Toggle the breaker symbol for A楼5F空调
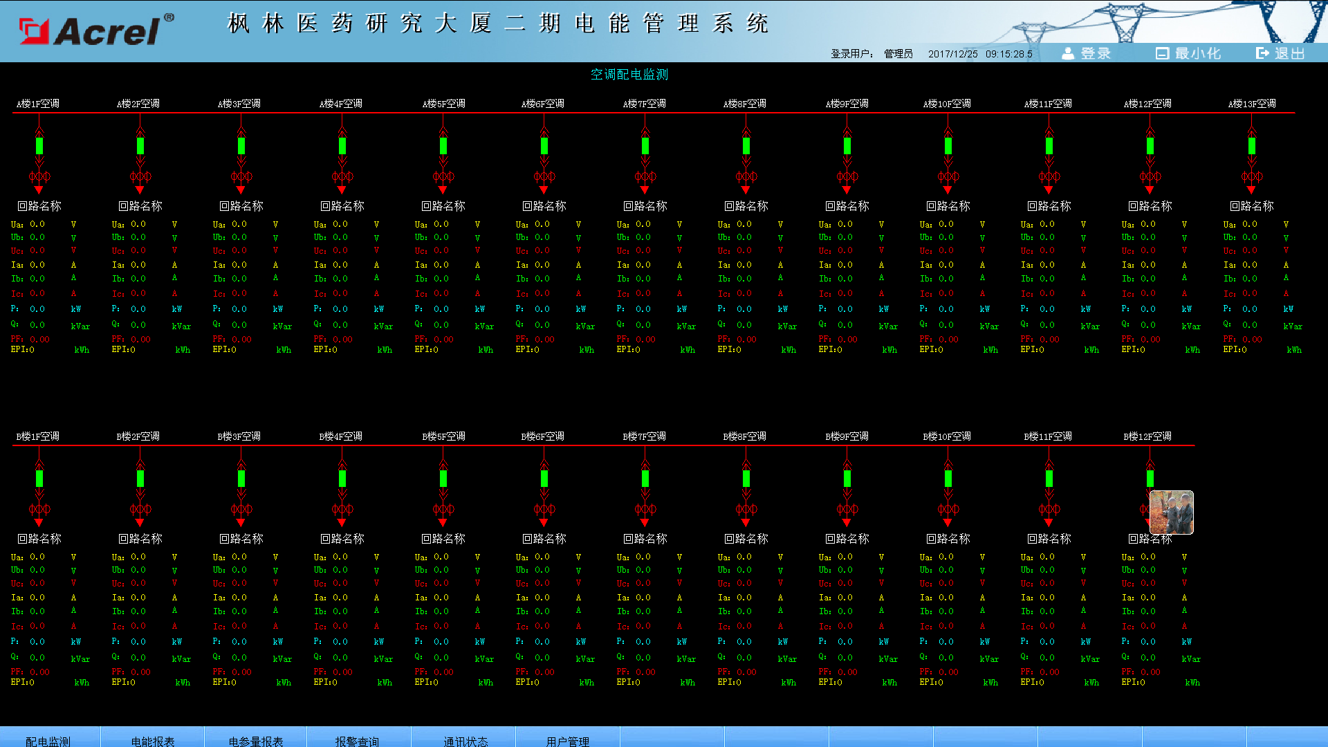1328x747 pixels. (x=443, y=146)
